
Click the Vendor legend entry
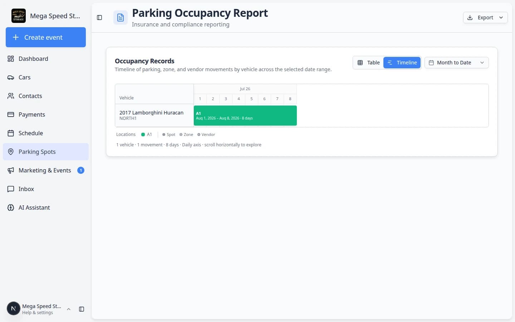[206, 135]
